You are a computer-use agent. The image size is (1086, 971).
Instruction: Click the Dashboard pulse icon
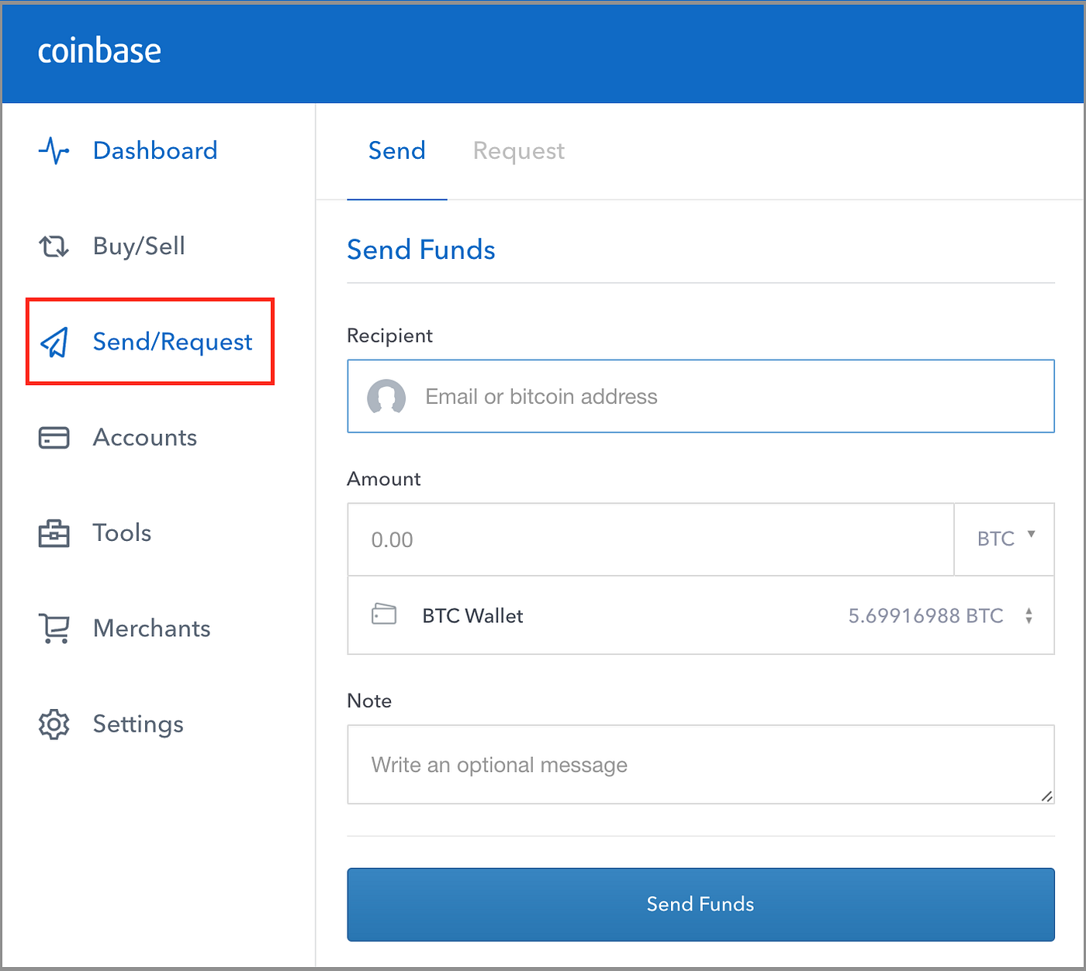pos(54,150)
